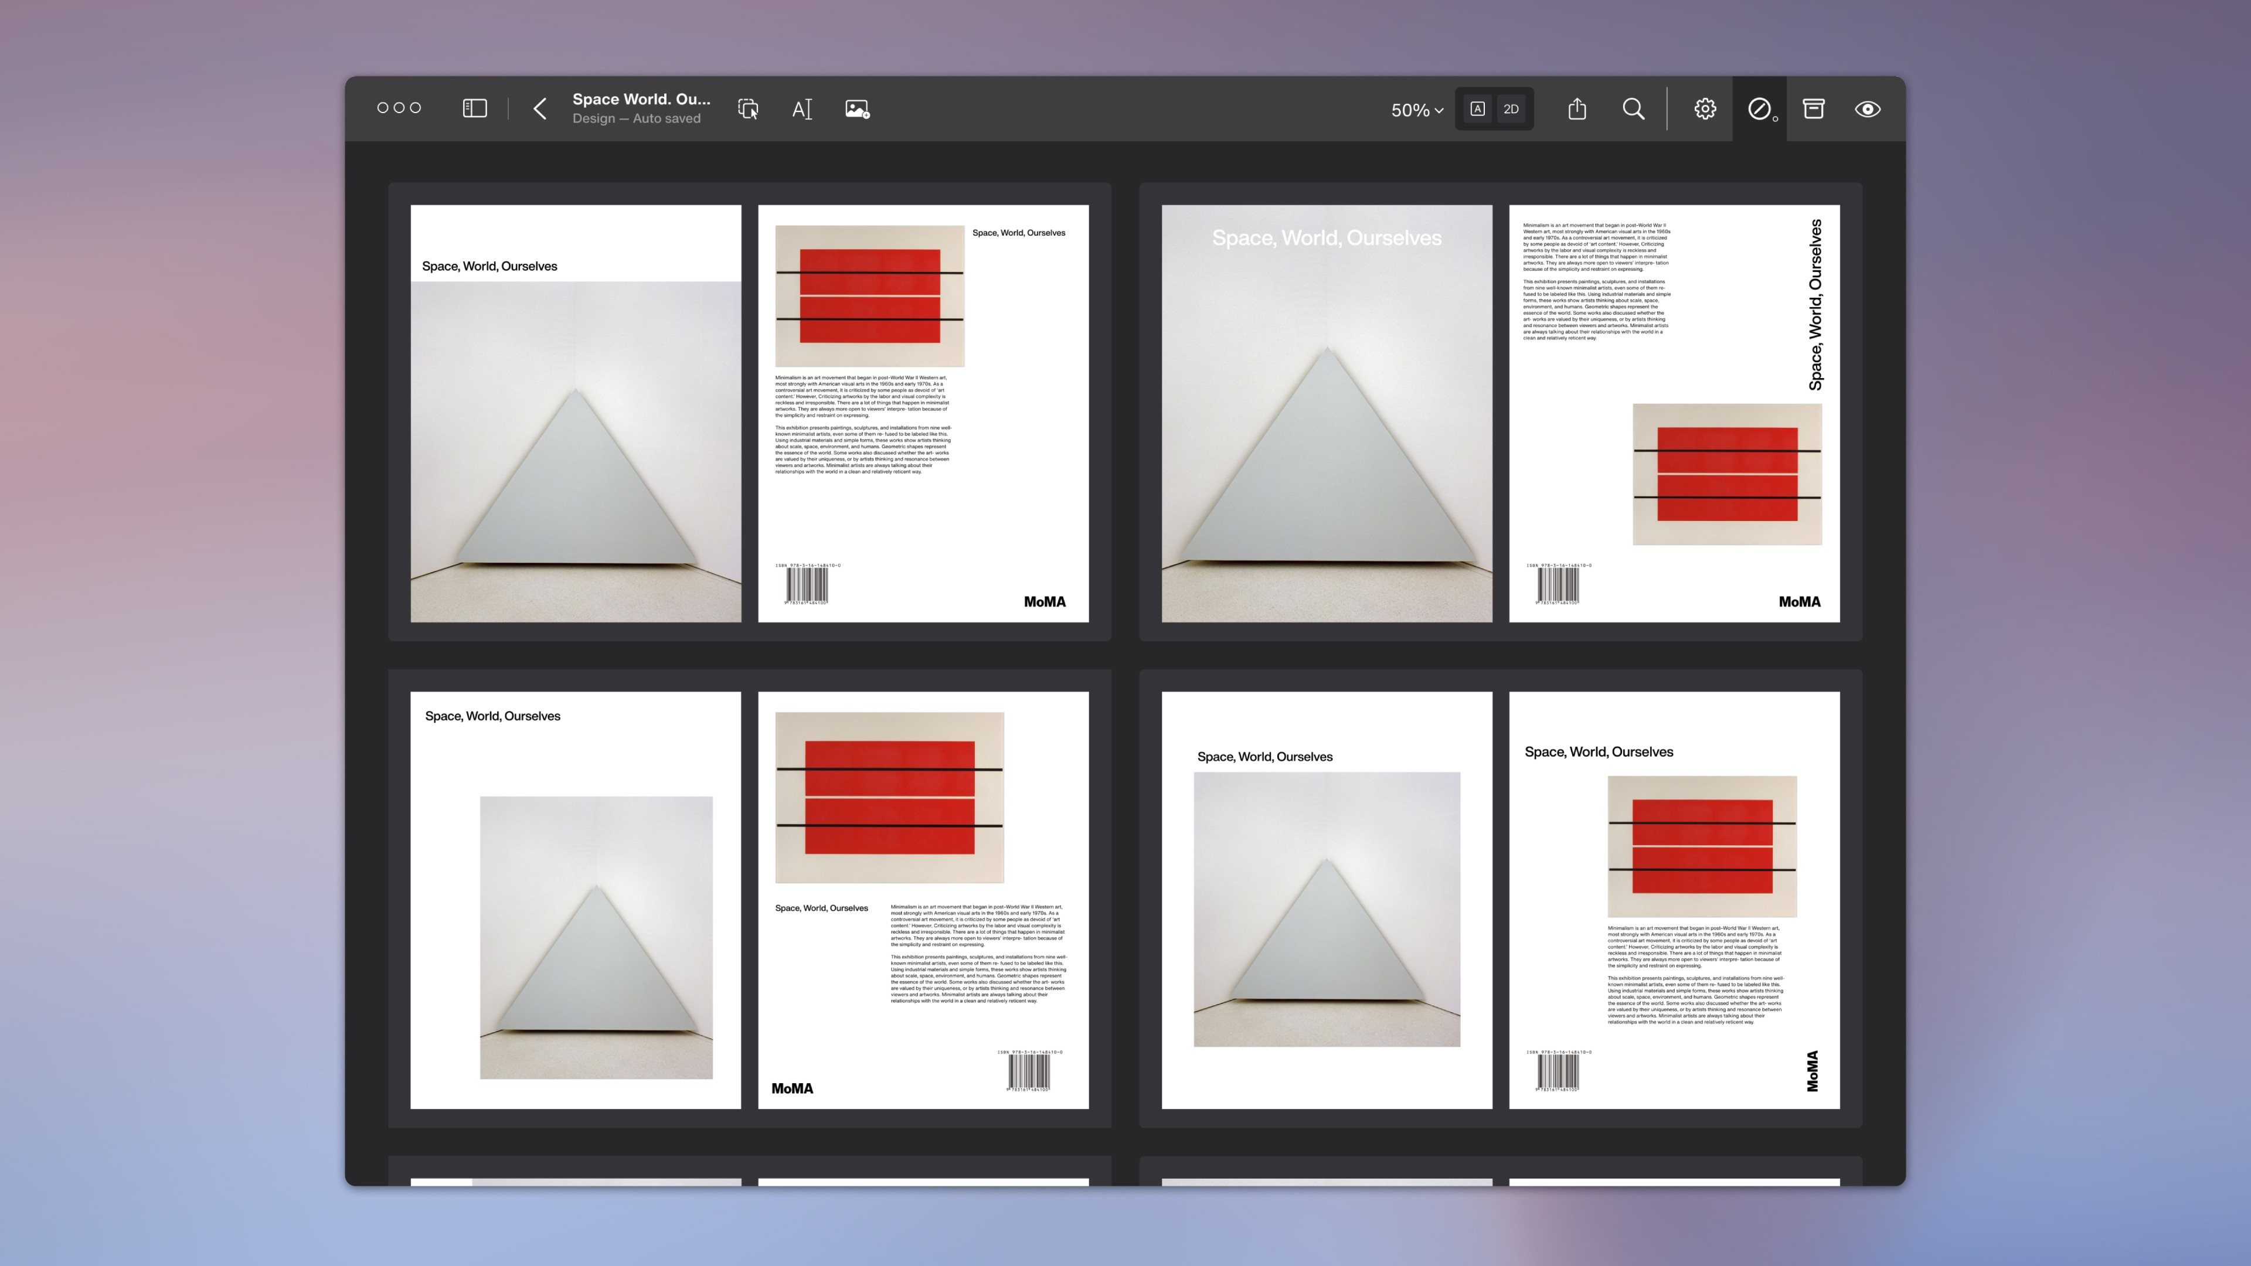Screen dimensions: 2251x1266
Task: Open the search magnifier
Action: pyautogui.click(x=1633, y=108)
